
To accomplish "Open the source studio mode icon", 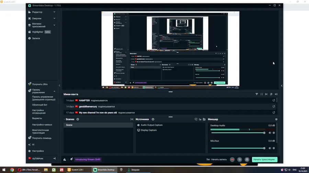I will point(196,119).
